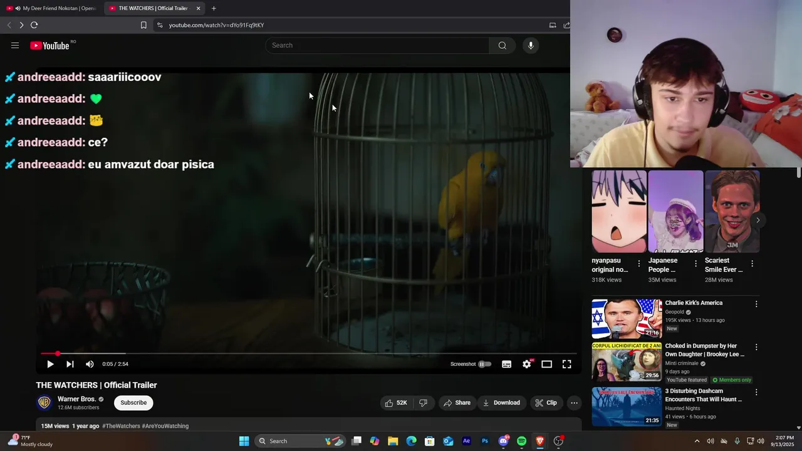Open options for 3 Disturbing Dashcam video
The image size is (802, 451).
[756, 391]
